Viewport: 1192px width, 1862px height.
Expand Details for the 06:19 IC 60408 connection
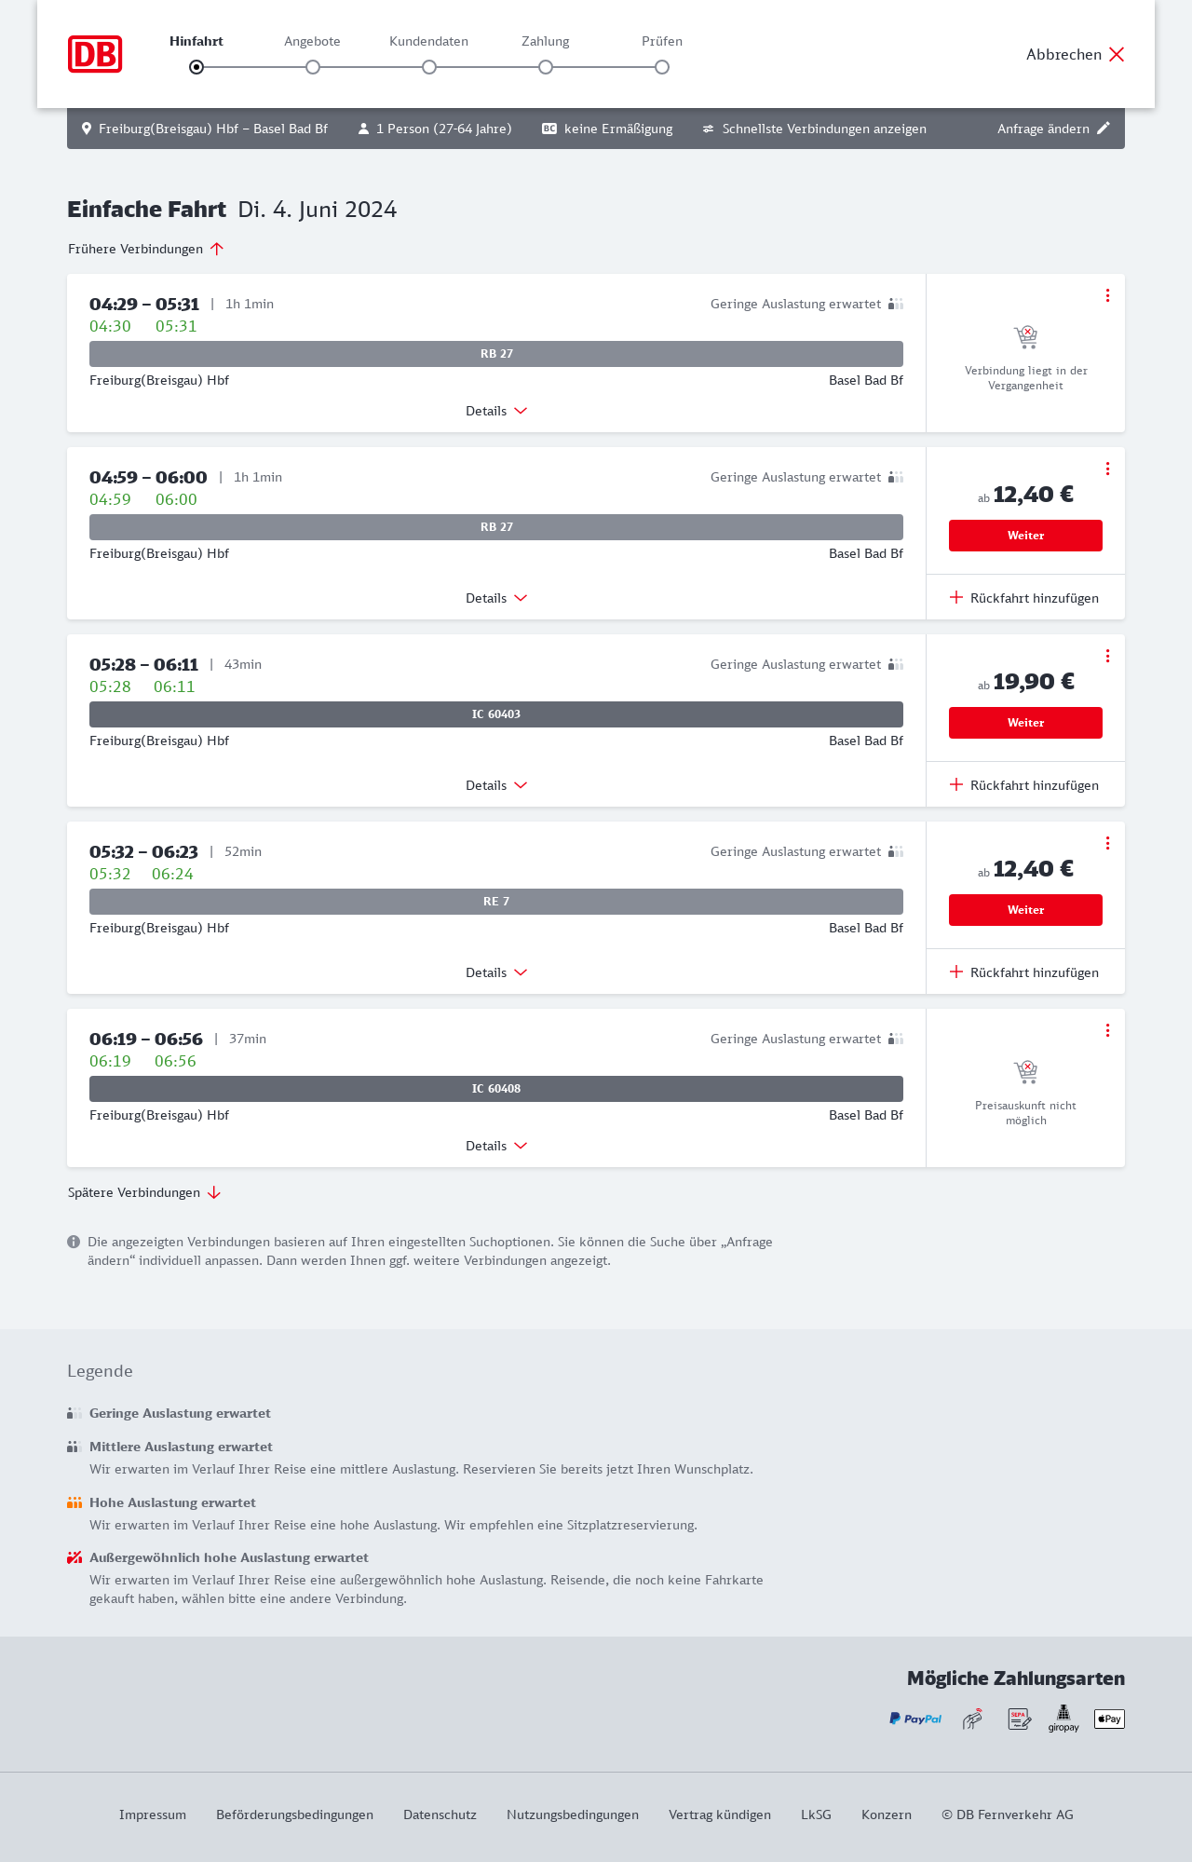click(x=496, y=1146)
